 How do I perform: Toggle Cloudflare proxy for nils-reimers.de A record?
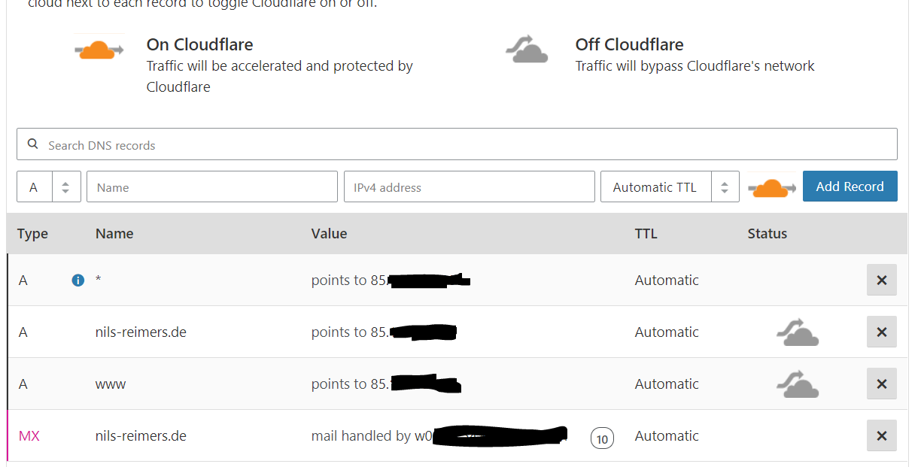point(797,332)
